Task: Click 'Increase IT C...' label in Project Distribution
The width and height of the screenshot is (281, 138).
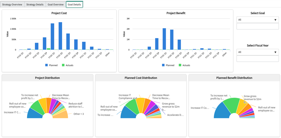Action: (x=12, y=112)
